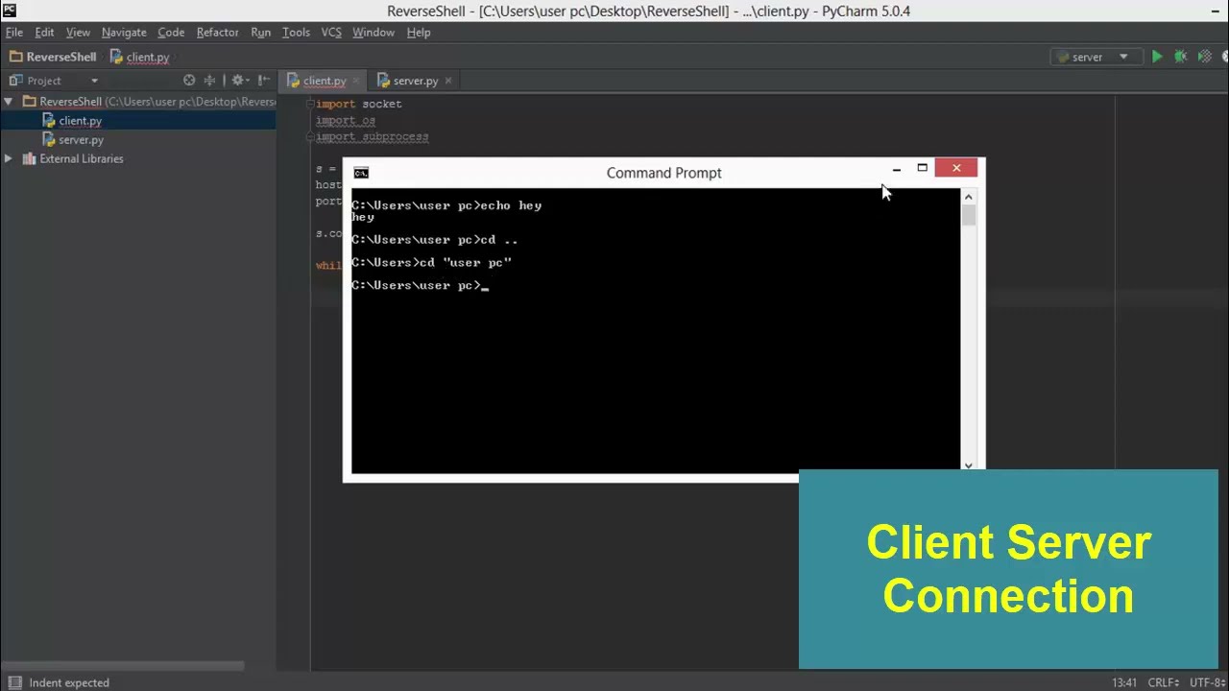Open the server run configuration dropdown

[x=1096, y=57]
